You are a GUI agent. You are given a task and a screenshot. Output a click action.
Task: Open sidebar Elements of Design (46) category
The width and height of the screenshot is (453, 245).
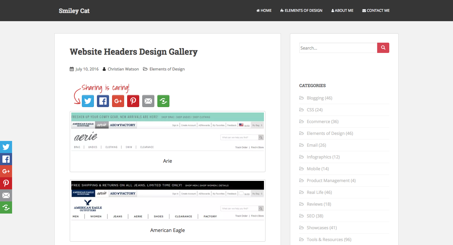point(330,133)
